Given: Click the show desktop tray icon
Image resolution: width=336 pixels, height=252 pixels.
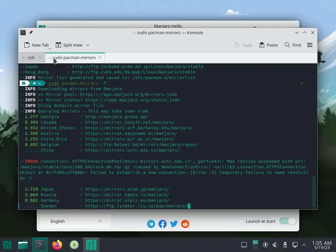Looking at the screenshot, I should click(244, 245).
